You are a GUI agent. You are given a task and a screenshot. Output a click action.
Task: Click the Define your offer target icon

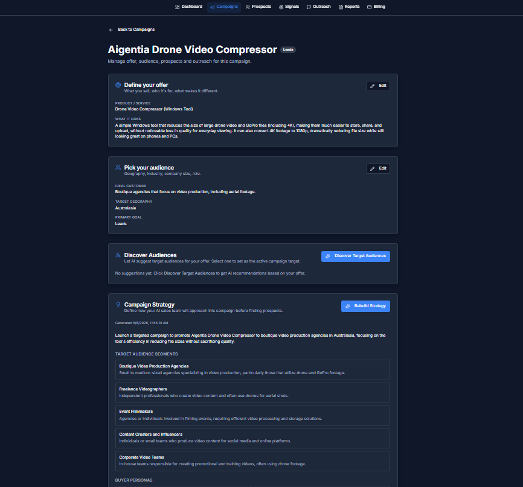[x=118, y=85]
